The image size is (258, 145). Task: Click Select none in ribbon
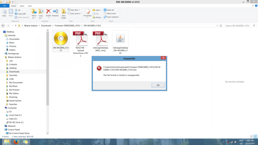(110, 14)
